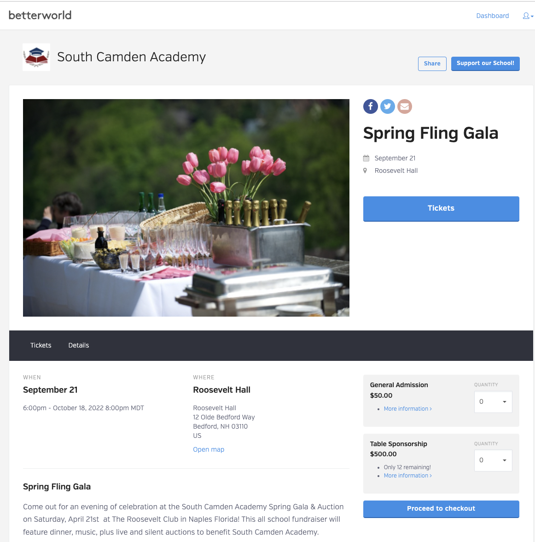The image size is (535, 542).
Task: Click the location pin icon beside Roosevelt Hall
Action: [365, 171]
